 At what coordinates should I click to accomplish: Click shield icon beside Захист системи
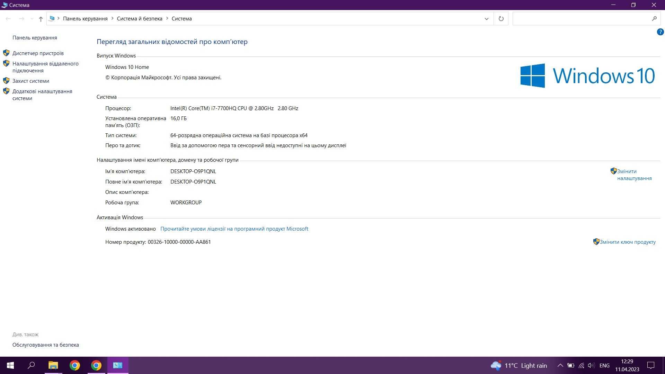[x=6, y=81]
